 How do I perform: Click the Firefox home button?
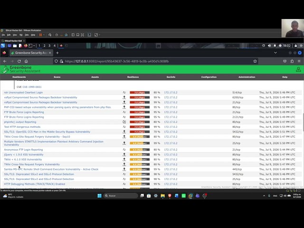(x=26, y=61)
